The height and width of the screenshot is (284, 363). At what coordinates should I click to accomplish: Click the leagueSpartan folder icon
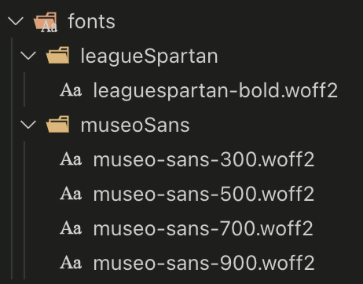point(57,55)
